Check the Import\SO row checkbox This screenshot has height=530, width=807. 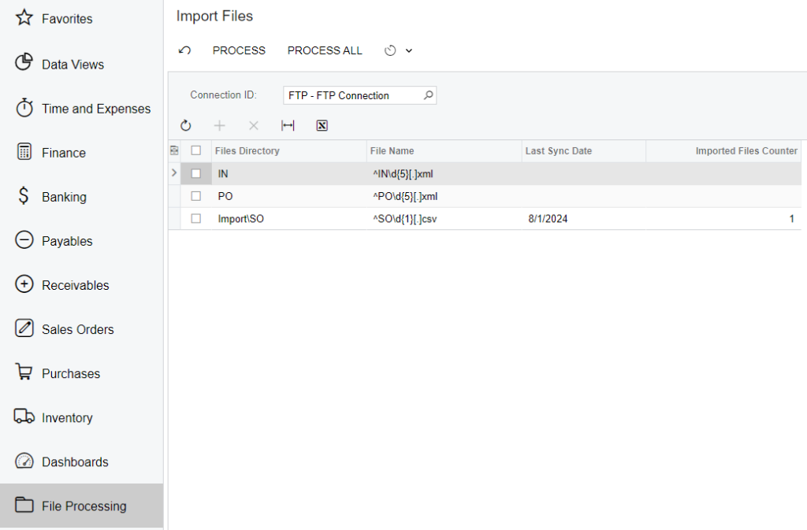(x=195, y=218)
